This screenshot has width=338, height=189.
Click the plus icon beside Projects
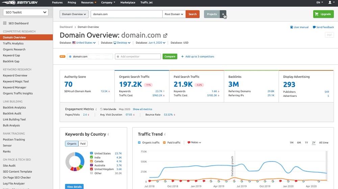(223, 14)
